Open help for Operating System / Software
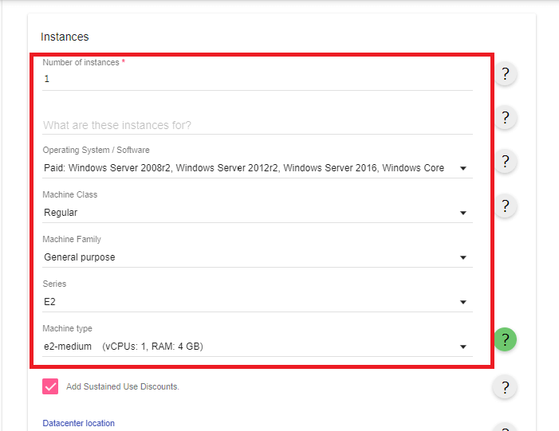The width and height of the screenshot is (559, 431). point(505,162)
